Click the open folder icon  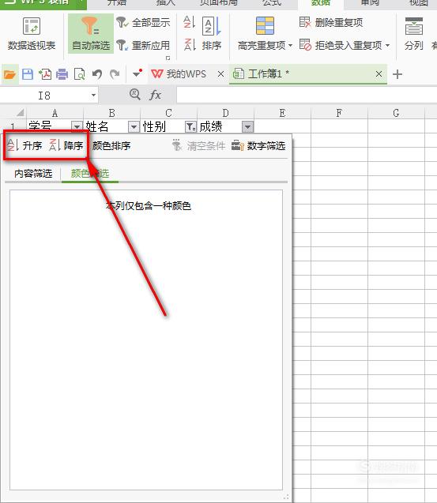[x=9, y=74]
